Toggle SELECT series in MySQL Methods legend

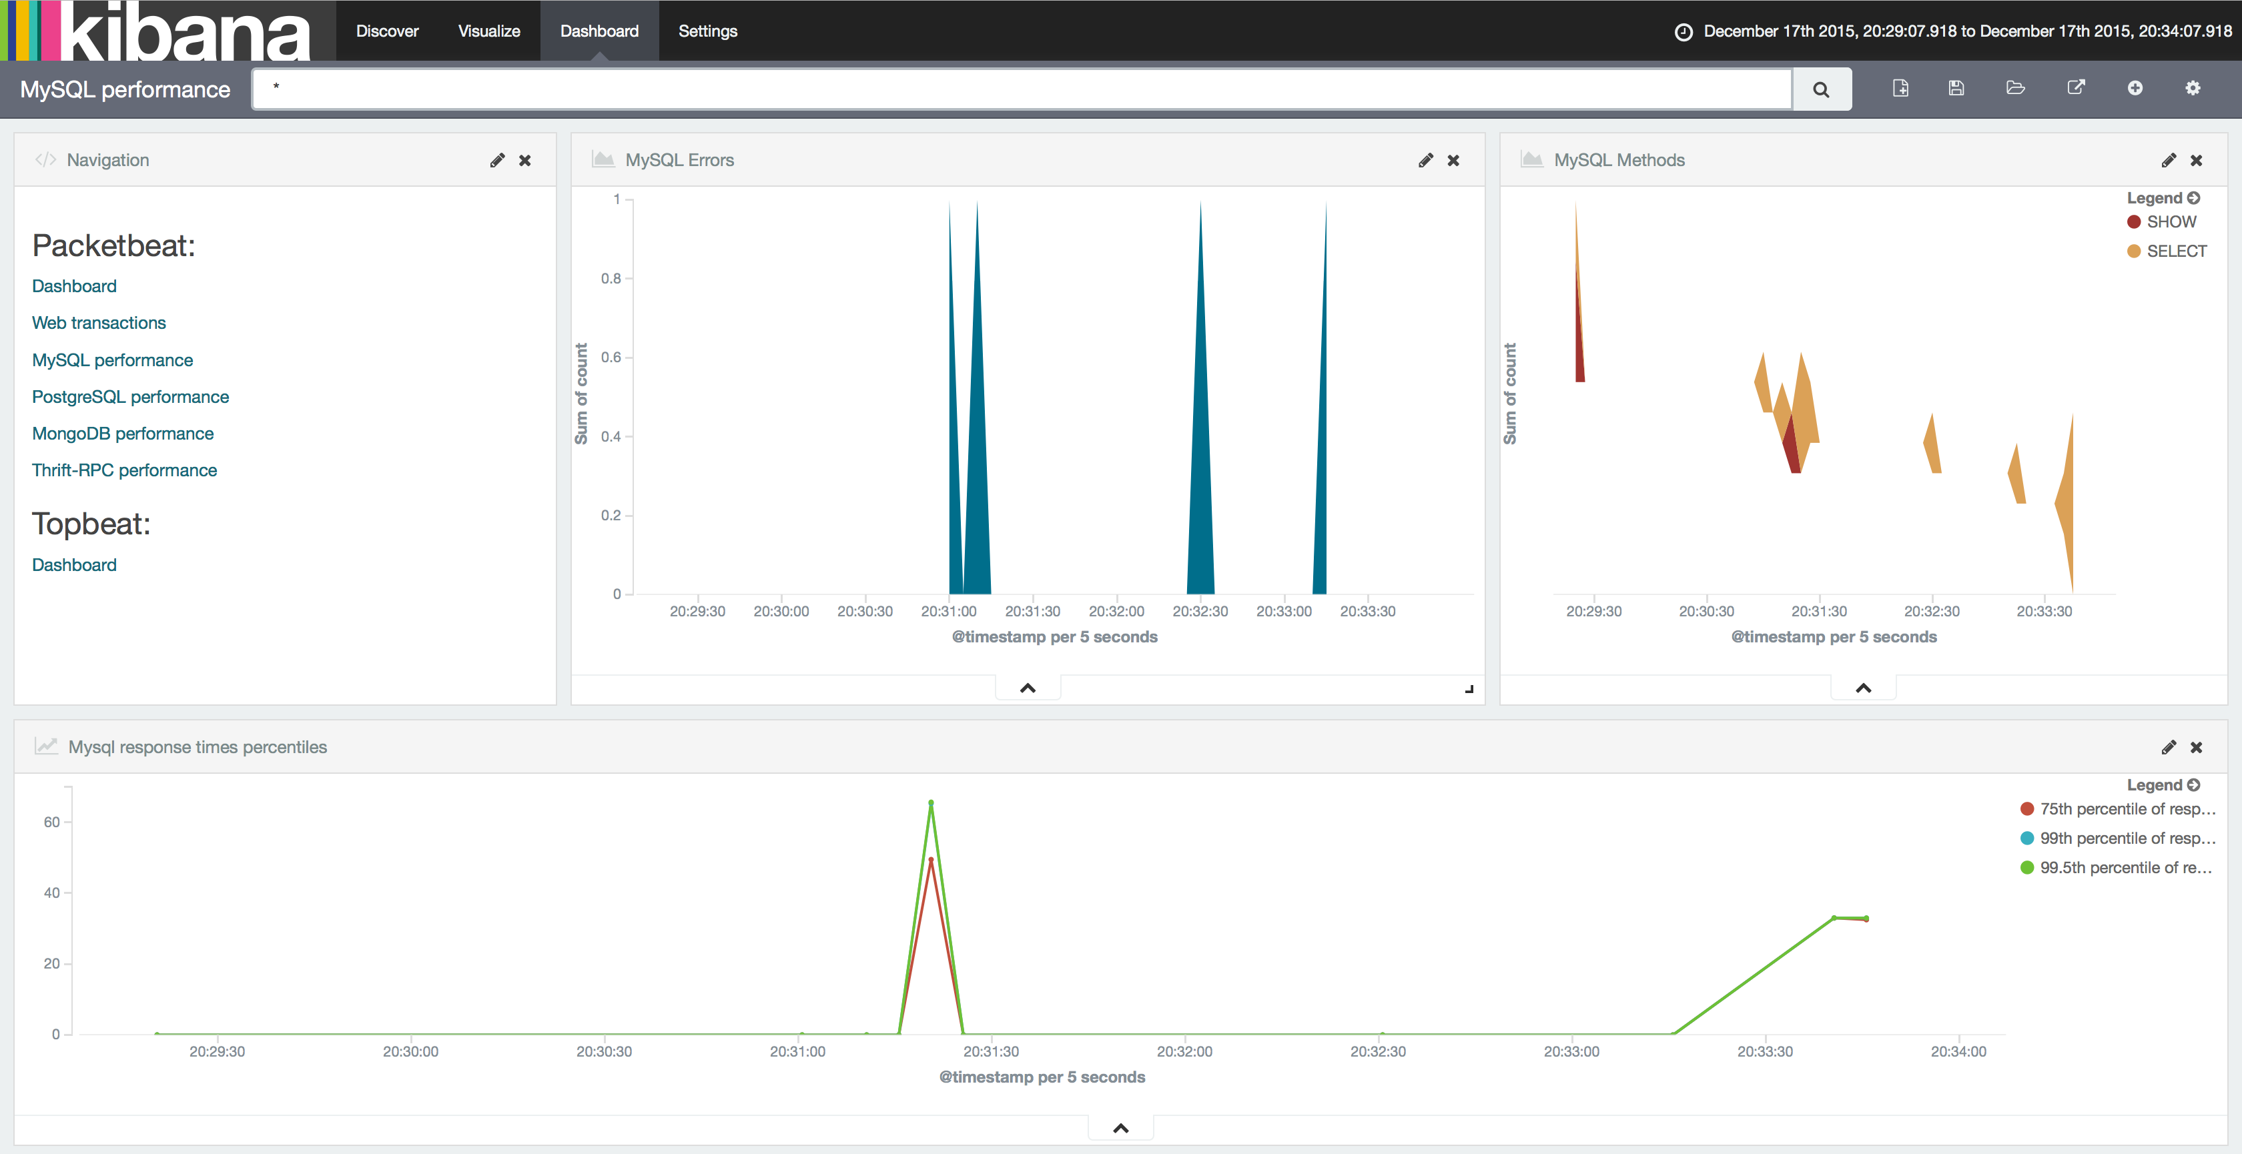coord(2176,251)
